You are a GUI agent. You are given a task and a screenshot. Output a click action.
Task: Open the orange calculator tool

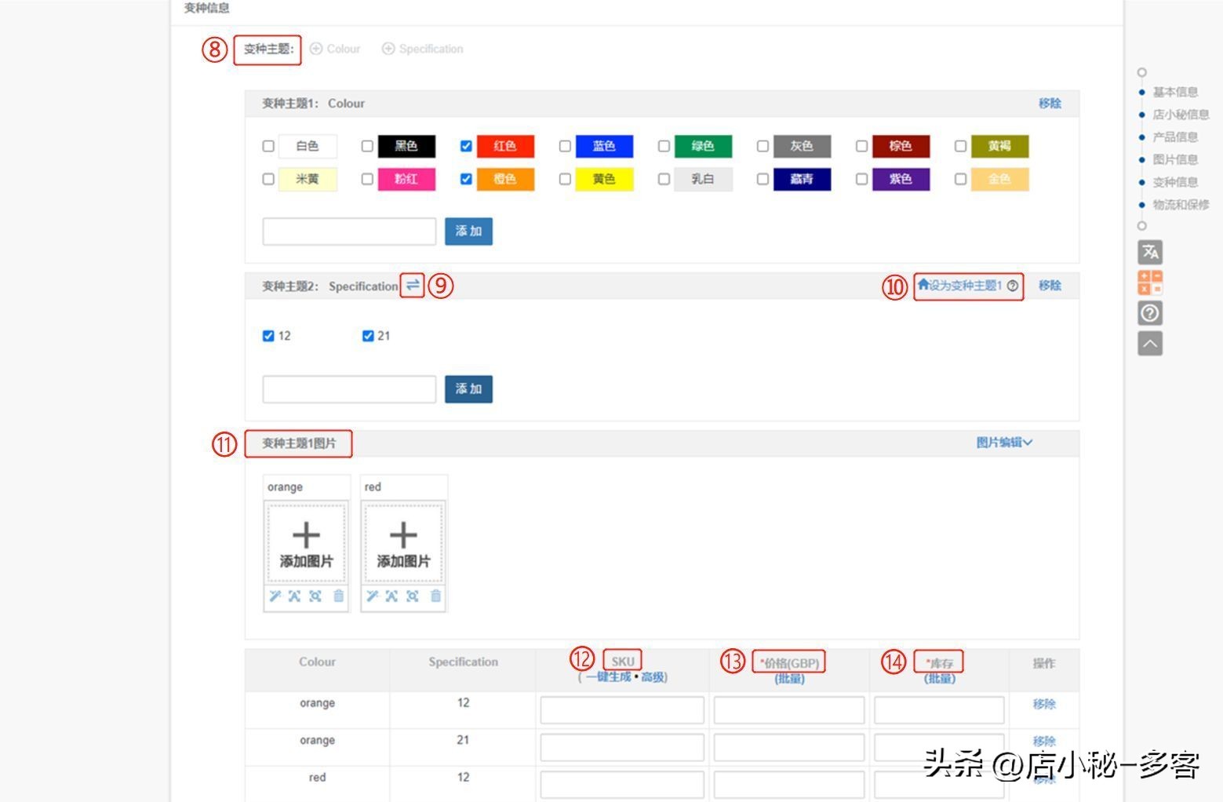[1150, 283]
